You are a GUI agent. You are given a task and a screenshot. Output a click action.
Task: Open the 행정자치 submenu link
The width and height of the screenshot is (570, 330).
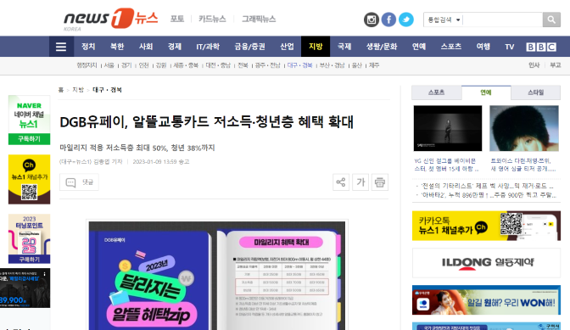[87, 65]
